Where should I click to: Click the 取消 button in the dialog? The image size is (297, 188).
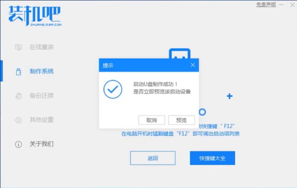(x=152, y=120)
